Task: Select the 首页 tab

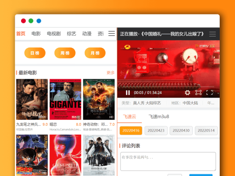Action: click(x=21, y=34)
